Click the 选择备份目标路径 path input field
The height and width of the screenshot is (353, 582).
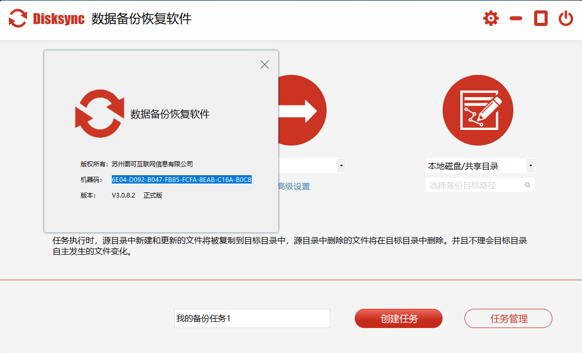coord(480,185)
